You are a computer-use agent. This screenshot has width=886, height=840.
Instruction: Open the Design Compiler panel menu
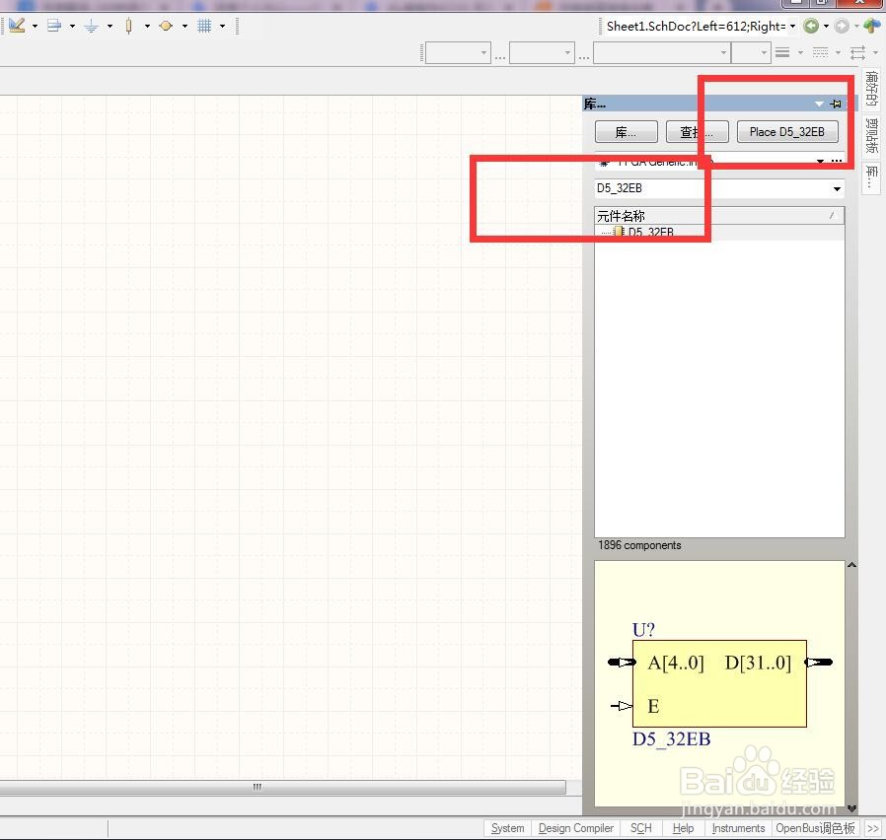[x=576, y=828]
